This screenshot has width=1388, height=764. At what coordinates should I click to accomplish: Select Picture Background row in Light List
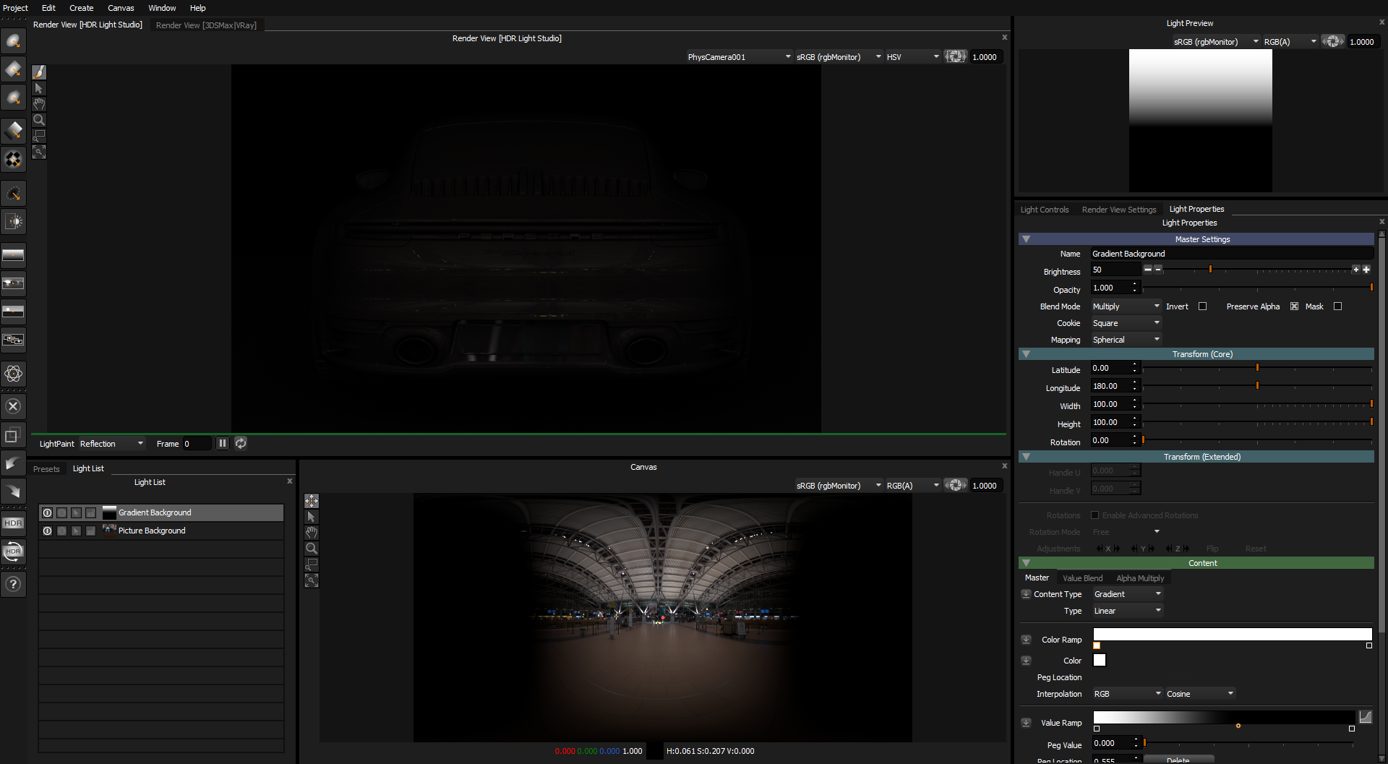click(160, 531)
